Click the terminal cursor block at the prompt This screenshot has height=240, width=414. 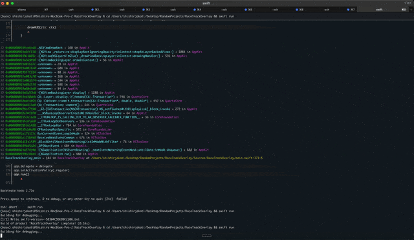pos(1,235)
